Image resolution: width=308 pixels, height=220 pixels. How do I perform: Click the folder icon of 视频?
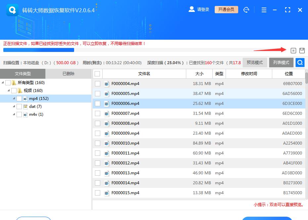20,91
